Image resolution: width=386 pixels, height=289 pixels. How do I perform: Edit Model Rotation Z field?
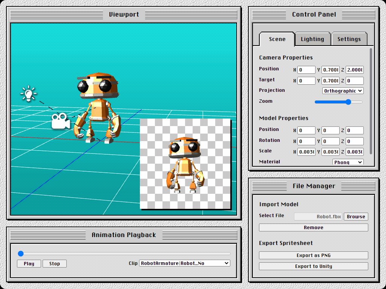pos(354,141)
